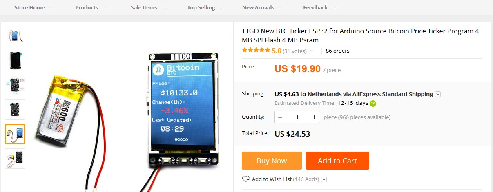Open the shipping method dropdown arrow
This screenshot has height=192, width=493.
point(438,94)
